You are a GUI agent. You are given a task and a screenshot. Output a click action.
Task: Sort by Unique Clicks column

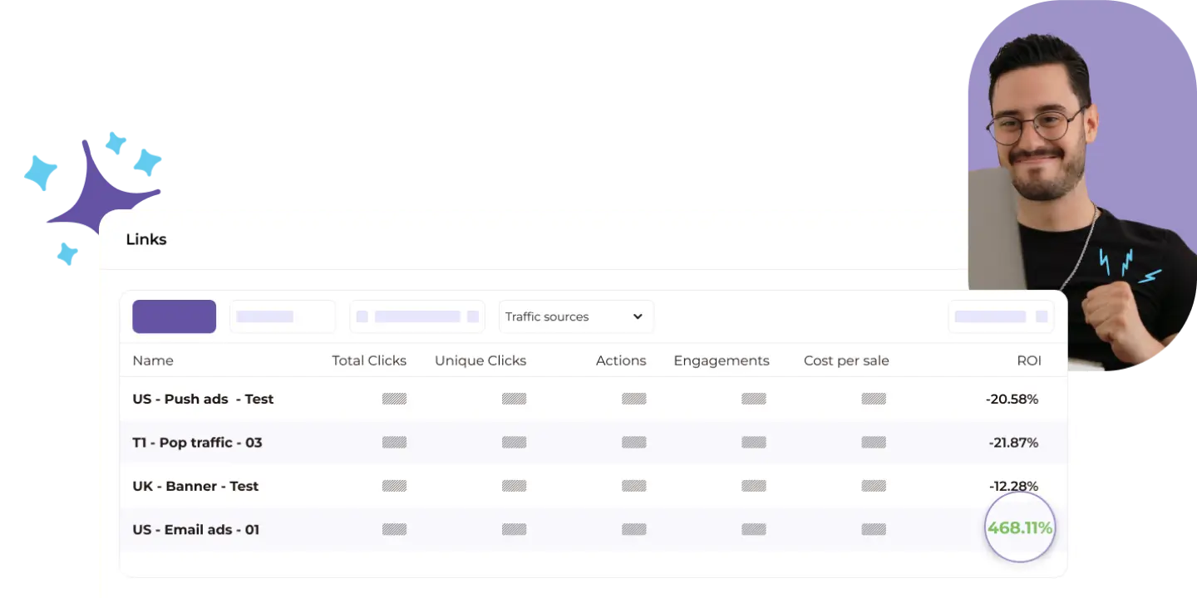(x=480, y=360)
